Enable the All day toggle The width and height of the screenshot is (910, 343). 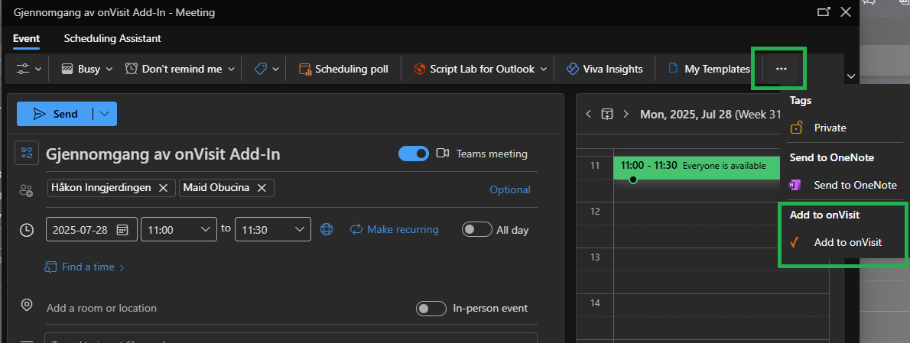[x=477, y=229]
